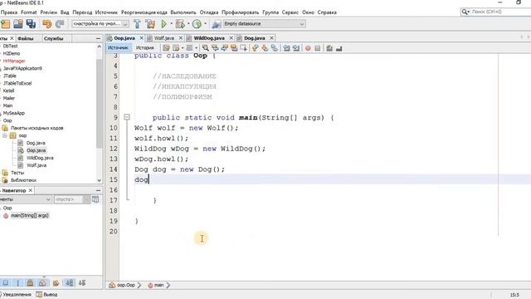The width and height of the screenshot is (531, 299).
Task: Toggle Sort by Name in Navigator
Action: 70,282
